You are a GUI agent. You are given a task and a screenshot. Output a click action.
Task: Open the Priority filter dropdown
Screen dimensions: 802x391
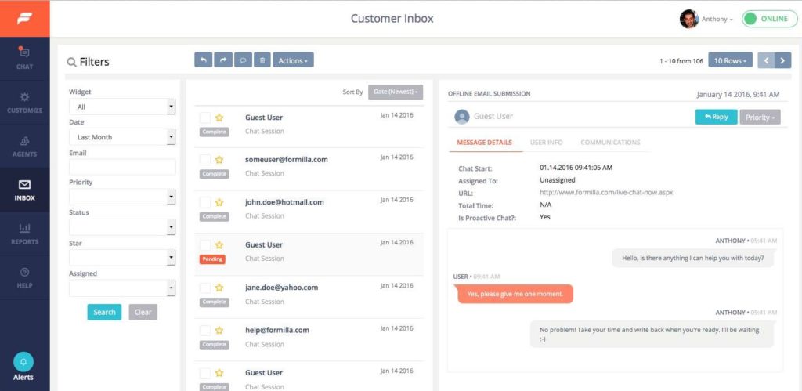[122, 197]
